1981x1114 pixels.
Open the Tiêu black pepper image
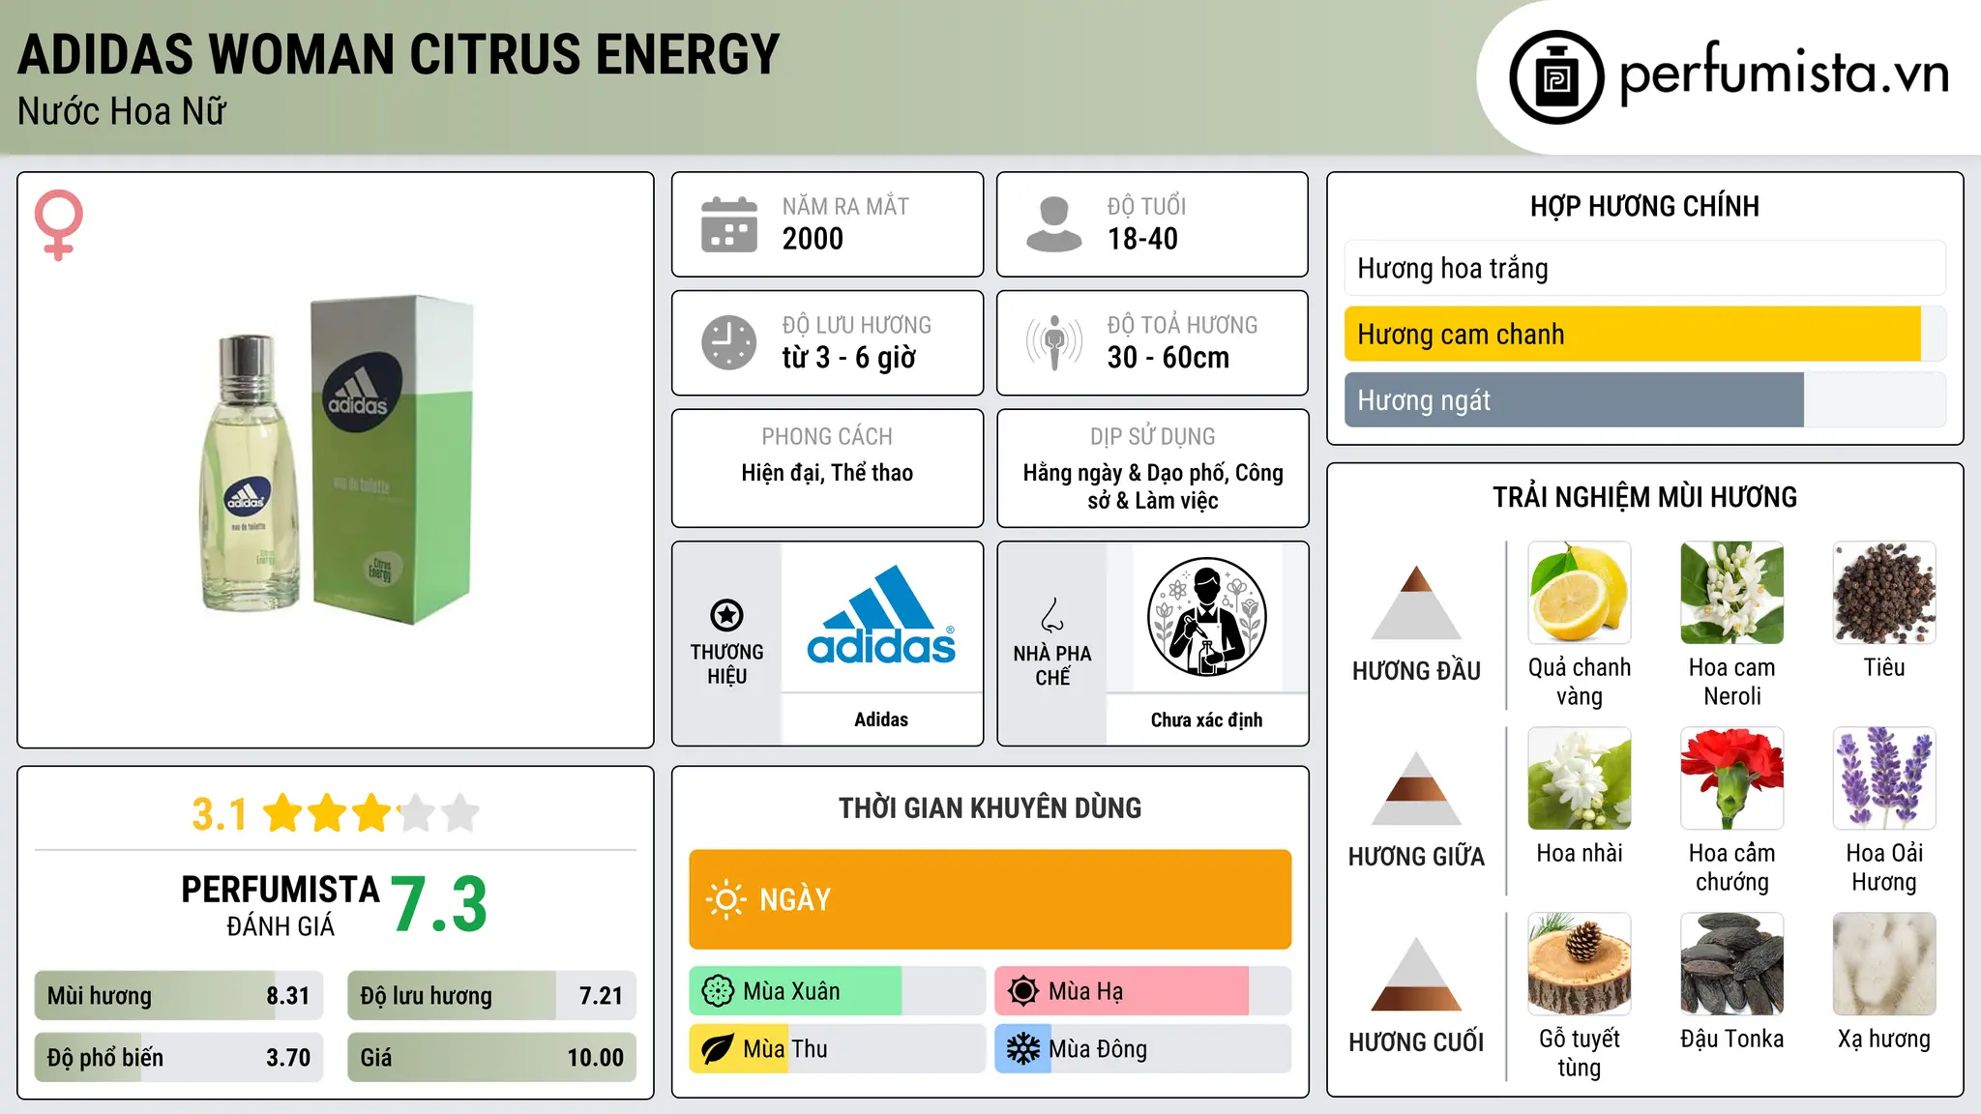(1884, 593)
